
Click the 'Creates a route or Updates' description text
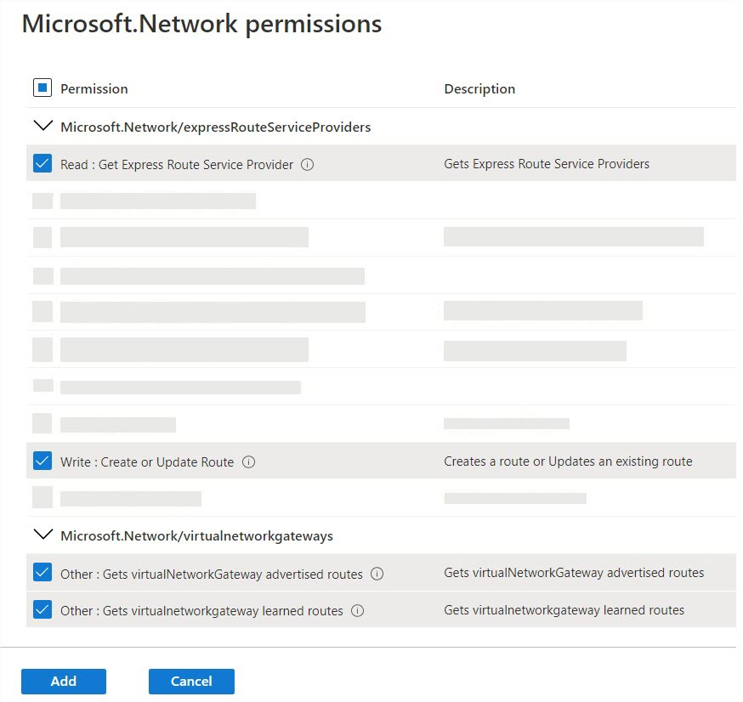(x=568, y=461)
